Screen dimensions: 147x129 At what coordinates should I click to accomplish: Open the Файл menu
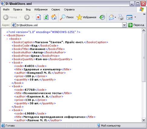pyautogui.click(x=6, y=9)
